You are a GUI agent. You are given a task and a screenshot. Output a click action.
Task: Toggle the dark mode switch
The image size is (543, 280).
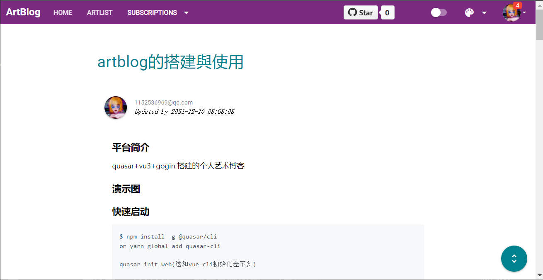pyautogui.click(x=439, y=12)
